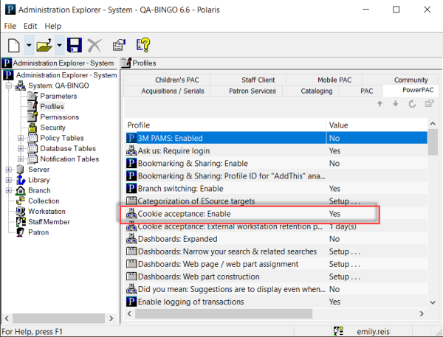This screenshot has height=337, width=443.
Task: Open the Edit menu
Action: coord(30,26)
